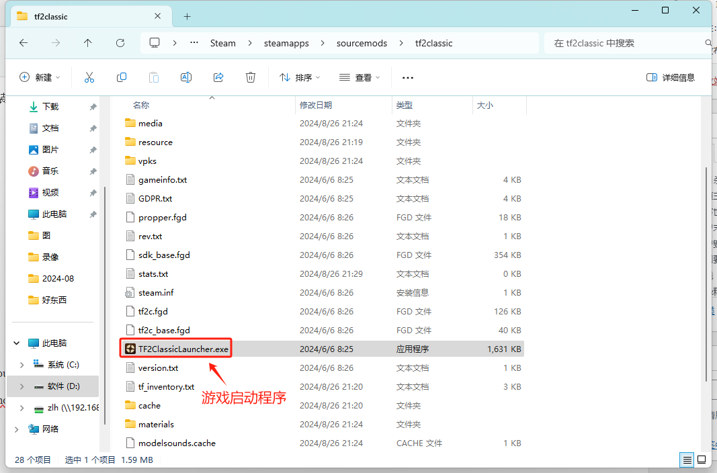
Task: Switch to details list view icon in status bar
Action: click(x=687, y=460)
